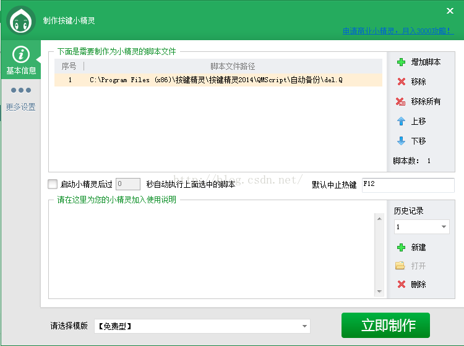The width and height of the screenshot is (464, 346).
Task: Click the red X icon next to 移除
Action: tap(402, 82)
